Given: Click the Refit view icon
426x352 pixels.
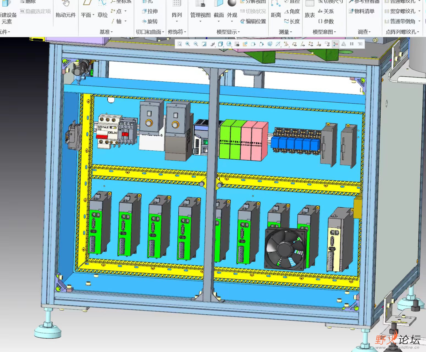Looking at the screenshot, I should [179, 44].
